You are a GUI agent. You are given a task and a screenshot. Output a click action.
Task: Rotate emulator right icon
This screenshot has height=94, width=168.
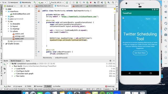coord(166,29)
